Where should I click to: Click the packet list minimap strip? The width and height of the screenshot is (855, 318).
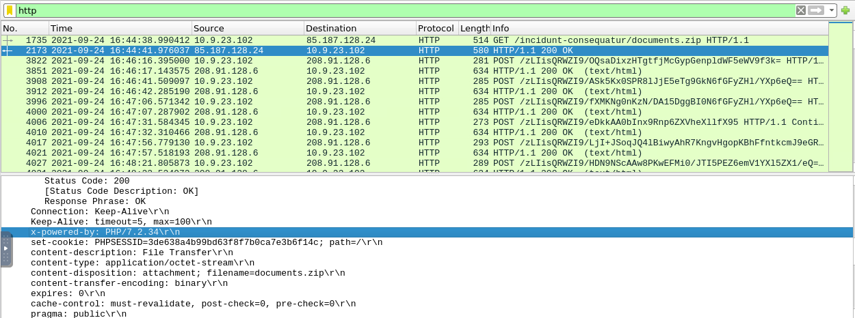[x=841, y=97]
